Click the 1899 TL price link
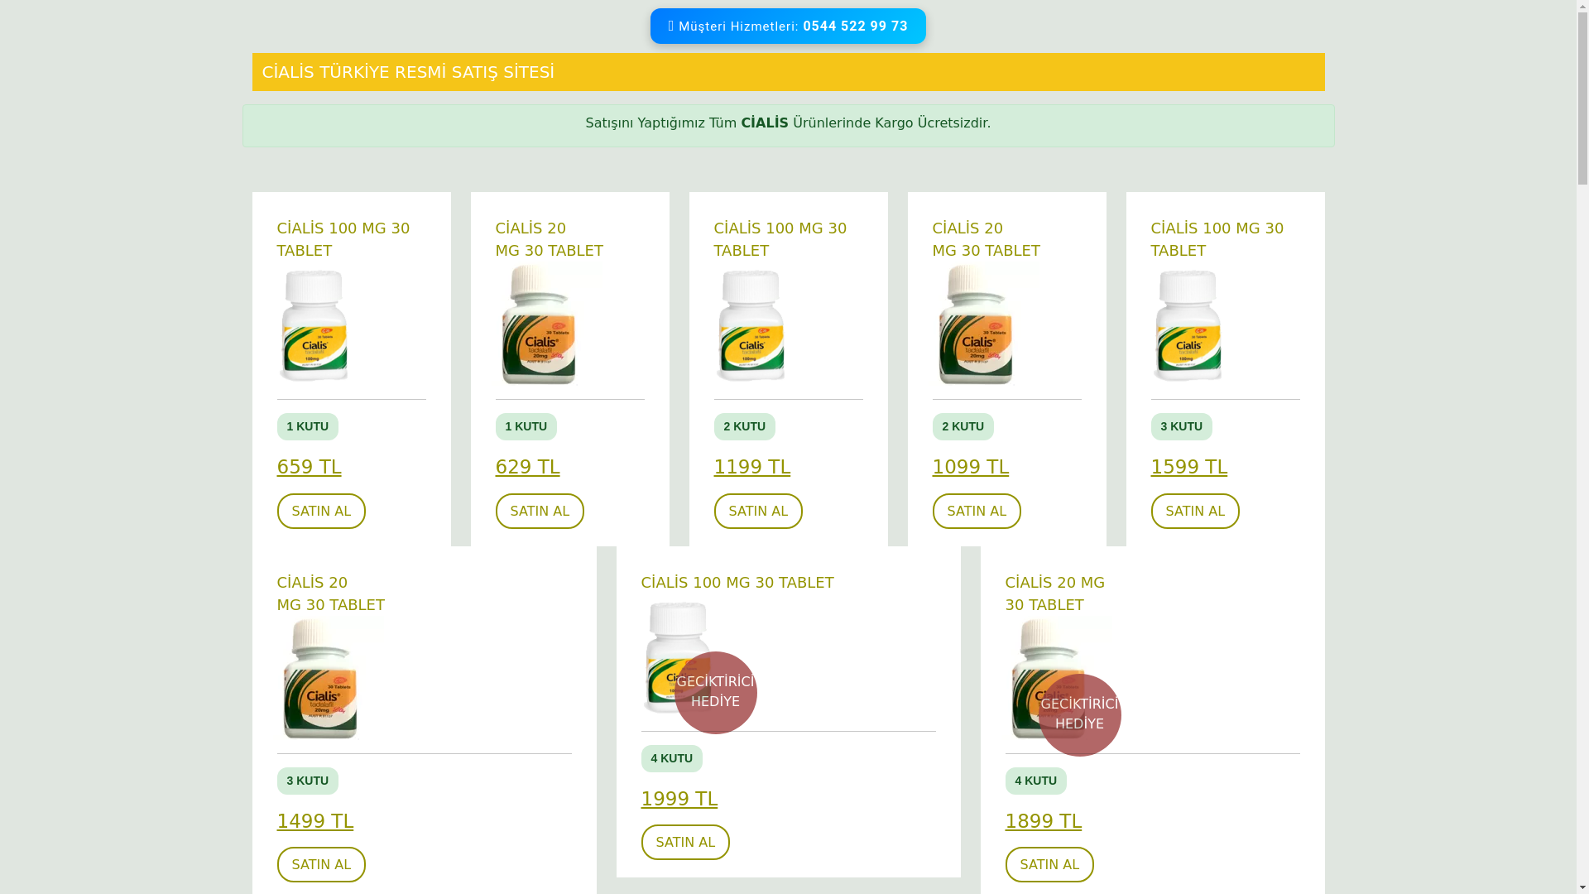 coord(1043,821)
